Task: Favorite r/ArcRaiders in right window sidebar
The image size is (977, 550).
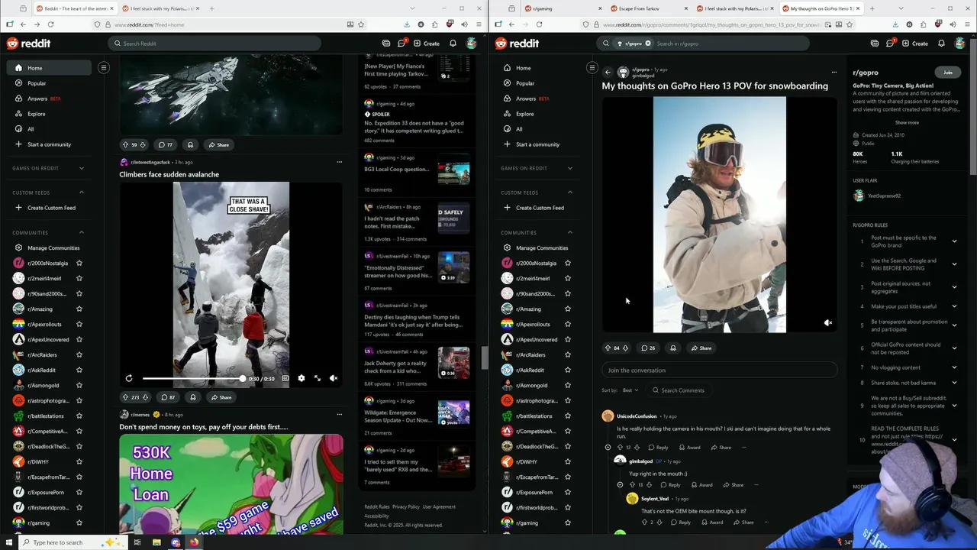Action: [567, 354]
